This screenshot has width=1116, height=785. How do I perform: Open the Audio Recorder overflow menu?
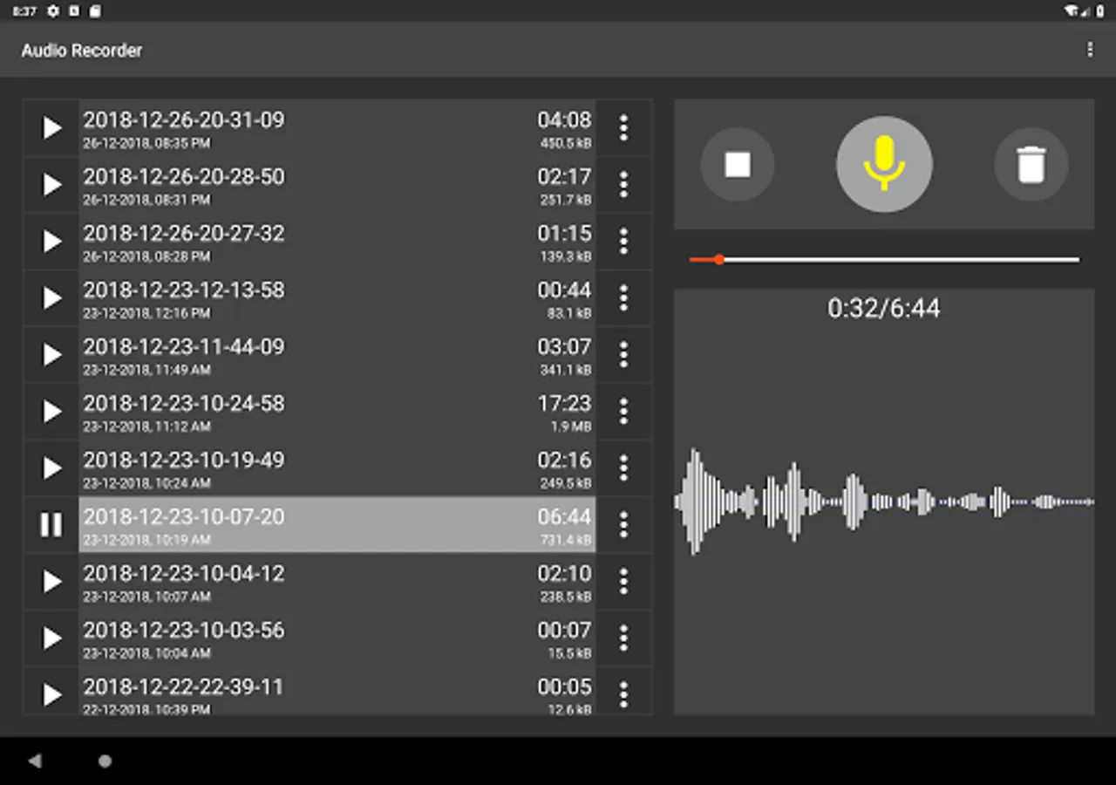(1089, 50)
